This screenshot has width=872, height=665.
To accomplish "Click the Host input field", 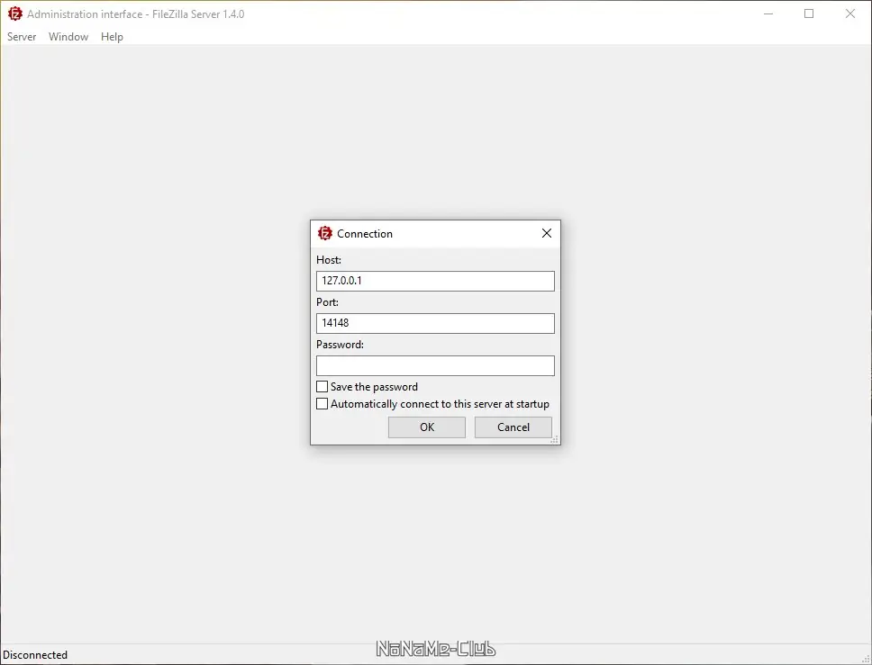I will pos(435,281).
